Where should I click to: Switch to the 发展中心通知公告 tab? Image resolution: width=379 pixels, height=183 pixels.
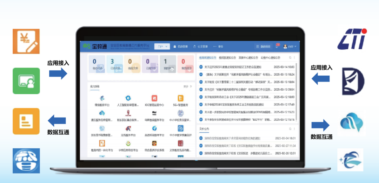tap(248, 58)
